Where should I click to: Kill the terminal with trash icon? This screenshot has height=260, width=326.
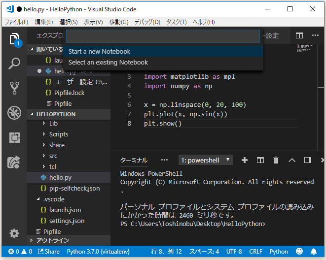pyautogui.click(x=276, y=160)
